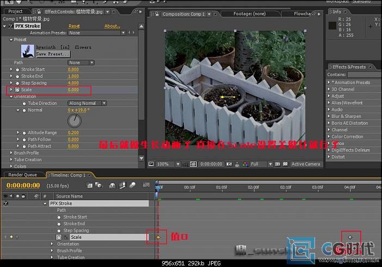
Task: Toggle Scale stopwatch in the timeline
Action: click(x=59, y=237)
